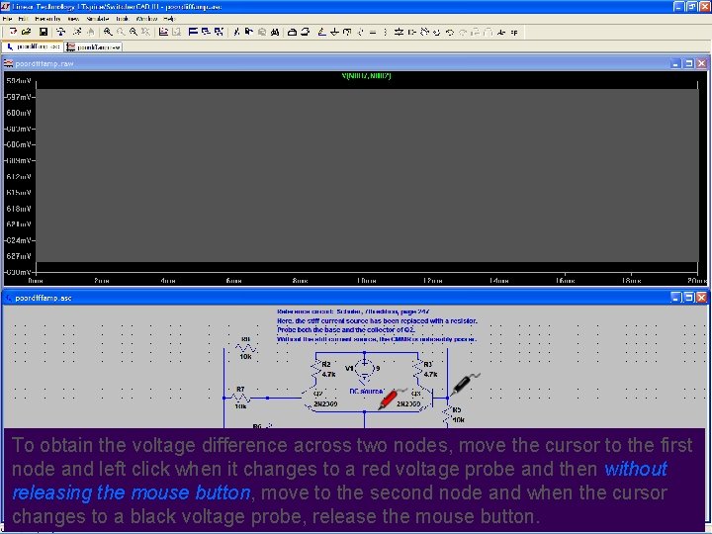The width and height of the screenshot is (712, 534).
Task: Open the Help menu
Action: pyautogui.click(x=169, y=19)
